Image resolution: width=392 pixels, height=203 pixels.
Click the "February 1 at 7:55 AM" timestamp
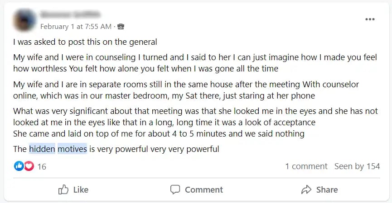75,27
